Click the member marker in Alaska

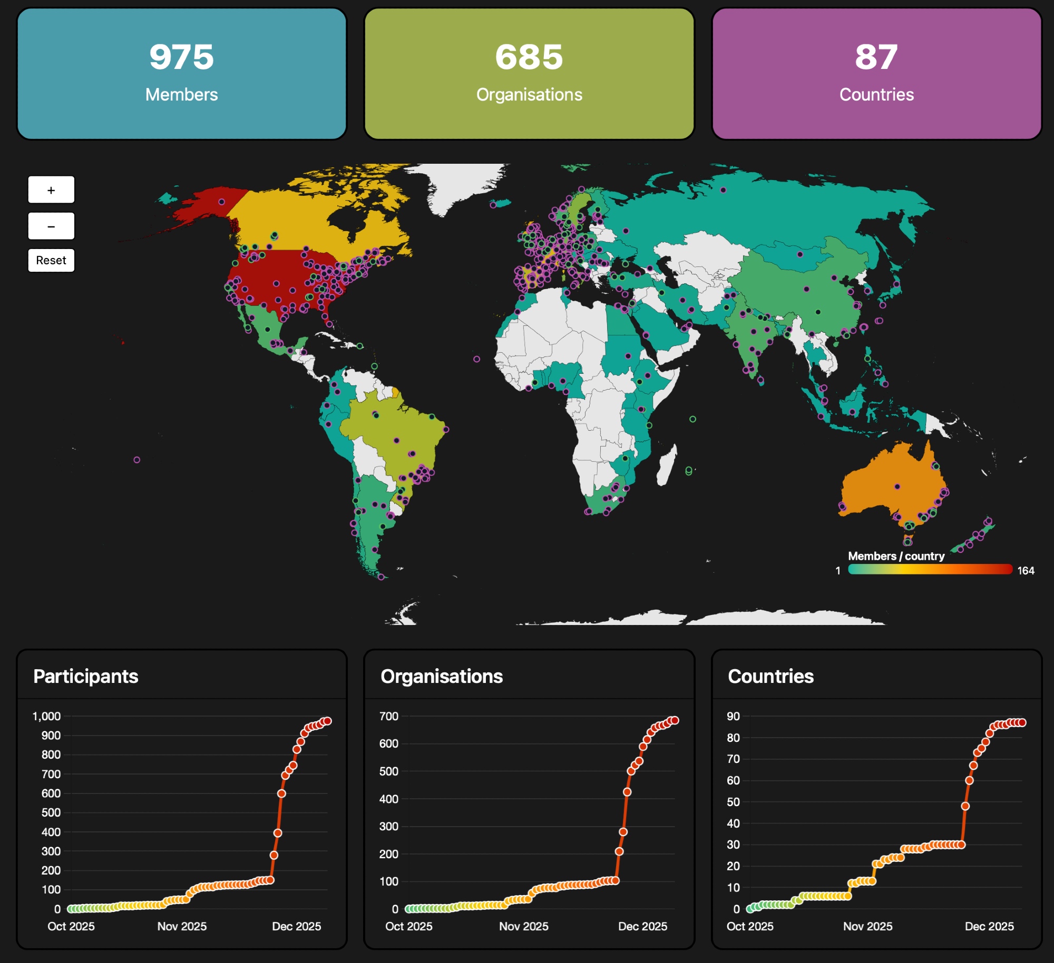click(x=222, y=202)
